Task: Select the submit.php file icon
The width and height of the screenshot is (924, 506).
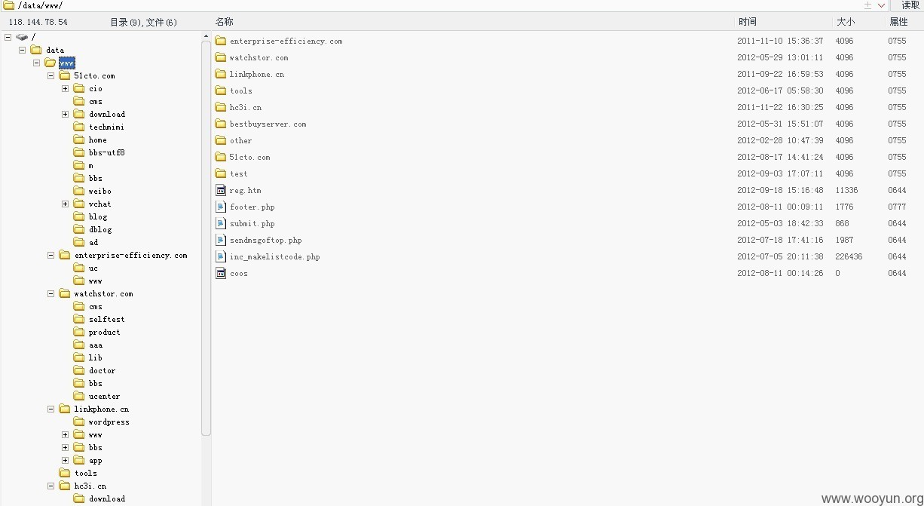Action: point(221,223)
